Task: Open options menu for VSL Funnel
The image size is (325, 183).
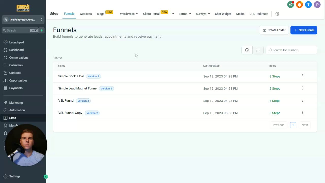Action: 303,100
